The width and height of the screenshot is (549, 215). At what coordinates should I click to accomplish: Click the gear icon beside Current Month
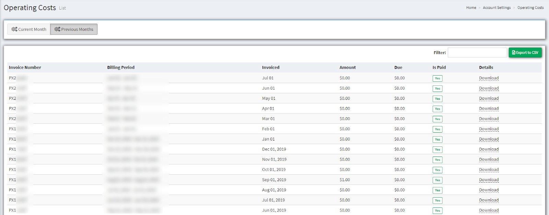click(x=14, y=29)
